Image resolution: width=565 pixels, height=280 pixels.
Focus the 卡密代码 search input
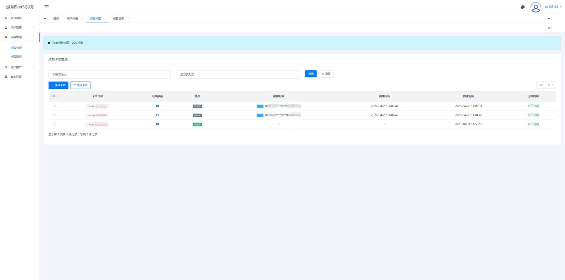(x=109, y=74)
